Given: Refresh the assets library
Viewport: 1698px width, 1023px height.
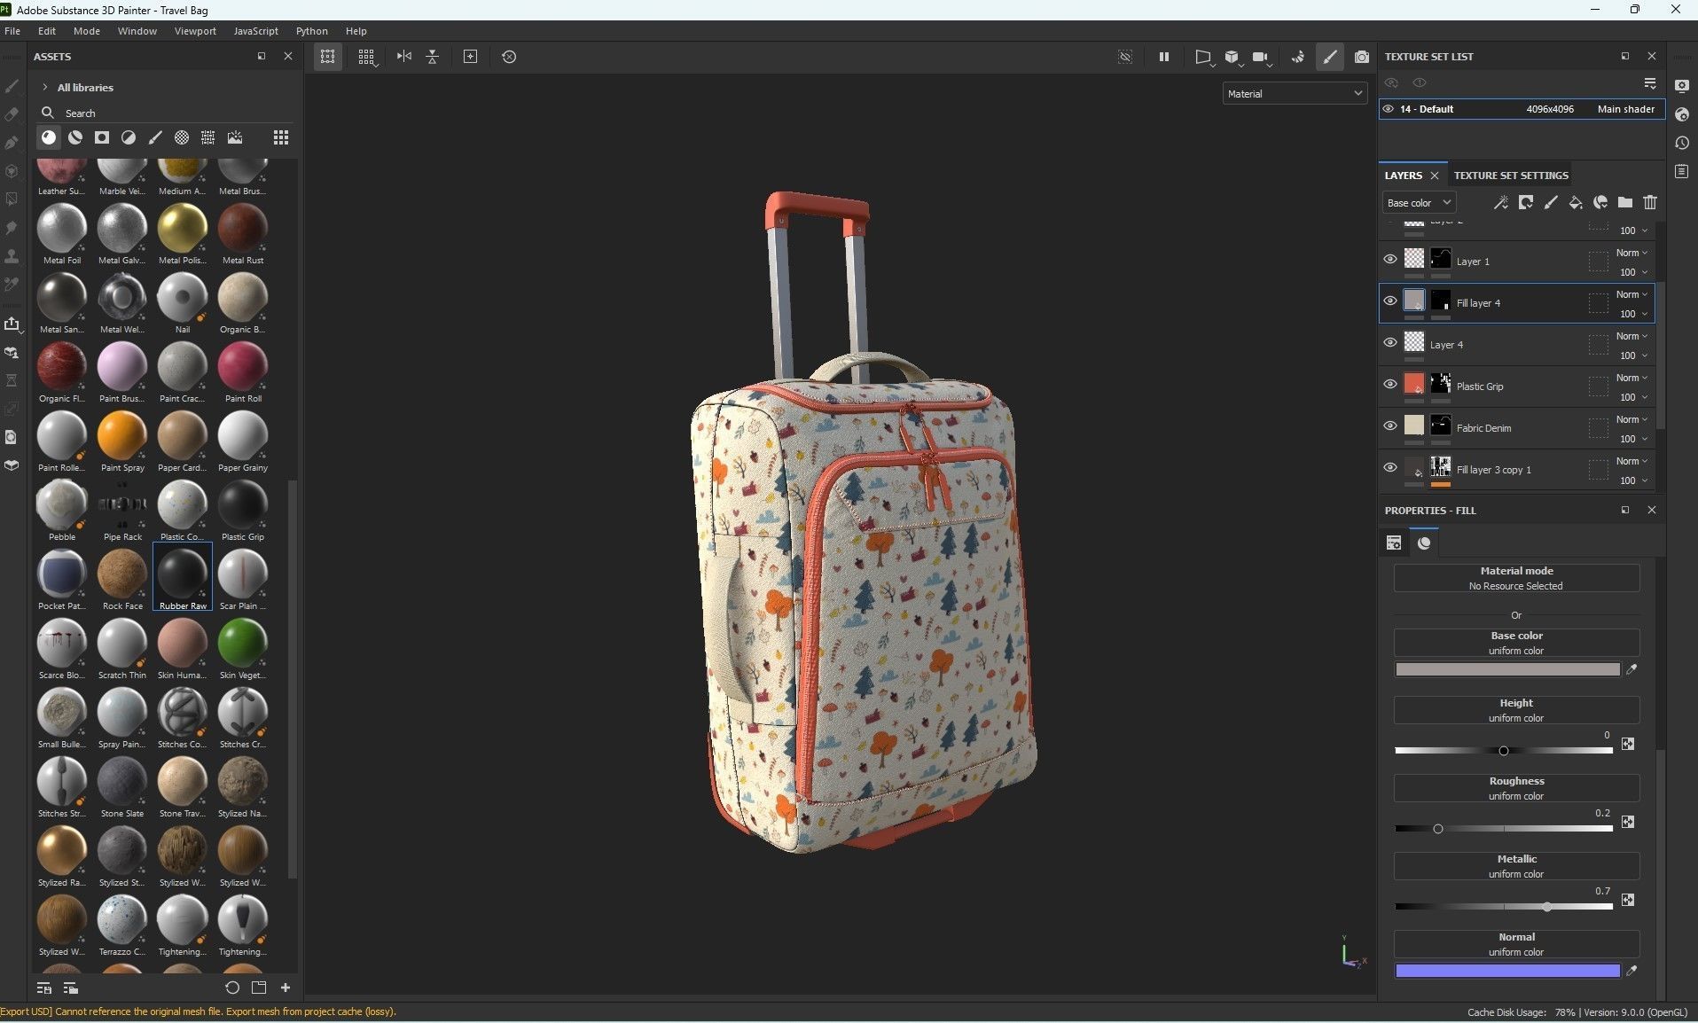Looking at the screenshot, I should coord(232,988).
